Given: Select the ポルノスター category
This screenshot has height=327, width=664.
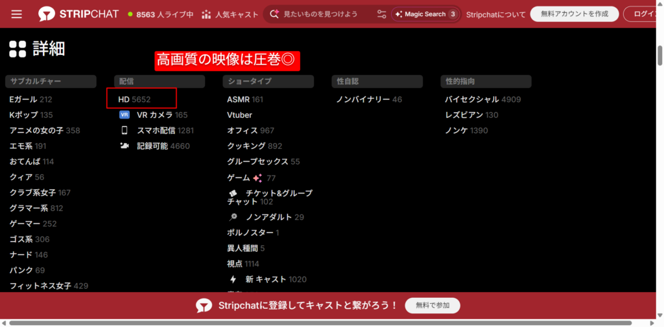Looking at the screenshot, I should pos(254,232).
